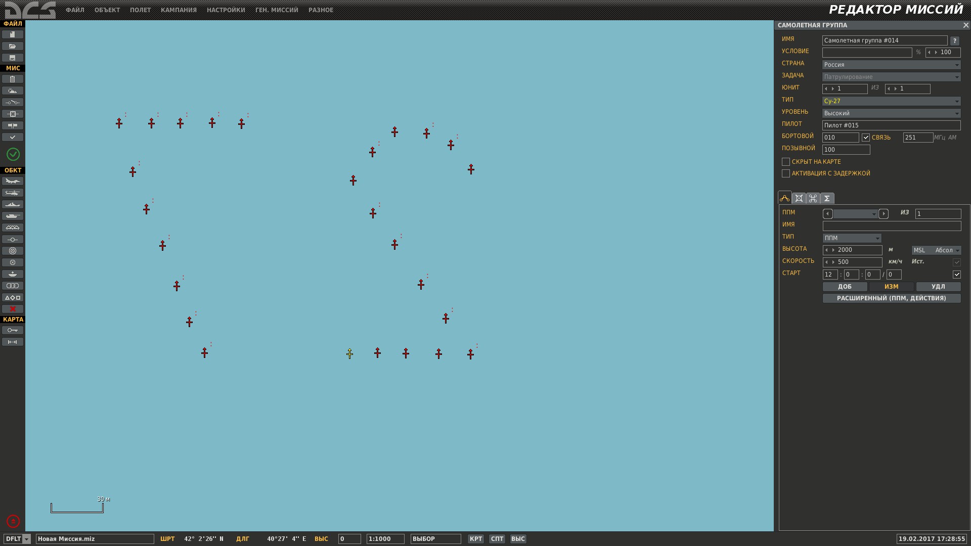Launch the mission with the green circle check
Screen dimensions: 971x546
pos(13,154)
